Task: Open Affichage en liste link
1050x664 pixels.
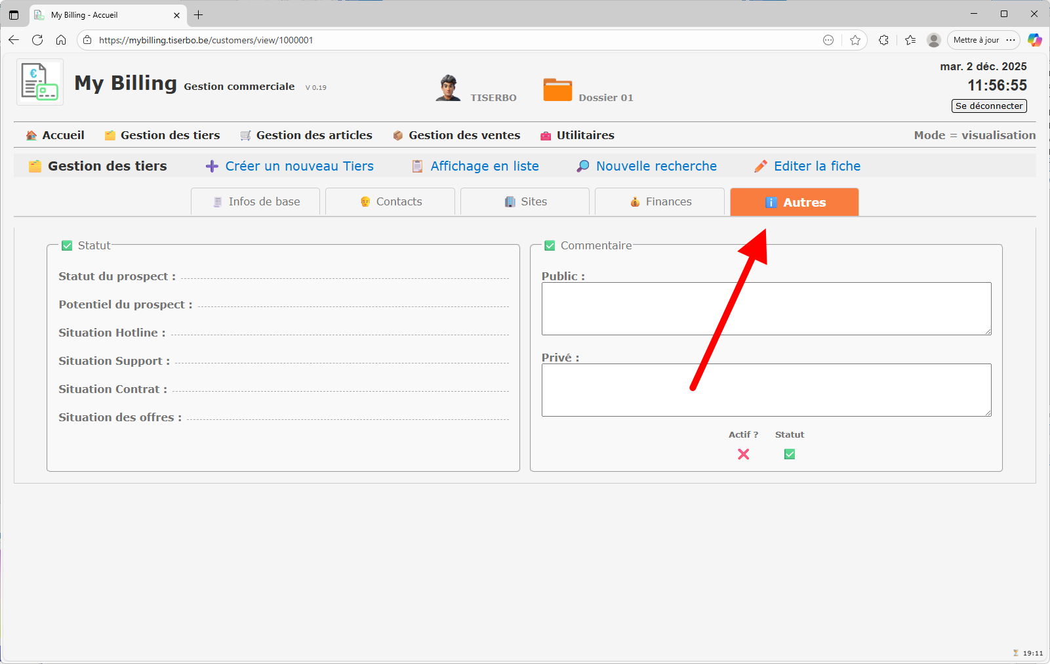Action: (484, 167)
